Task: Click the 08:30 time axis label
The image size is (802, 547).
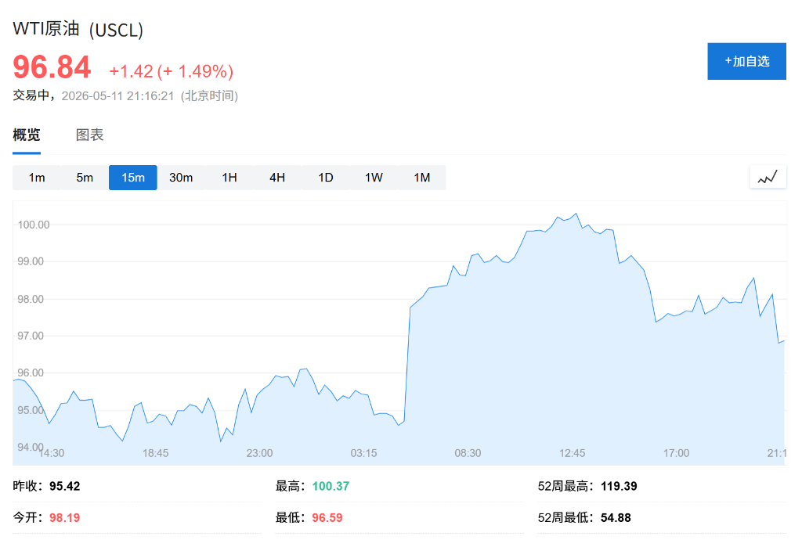Action: pos(468,453)
